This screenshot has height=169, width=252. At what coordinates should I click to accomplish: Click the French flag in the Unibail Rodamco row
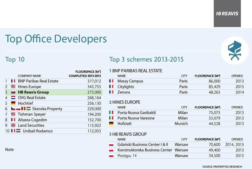click(x=13, y=131)
